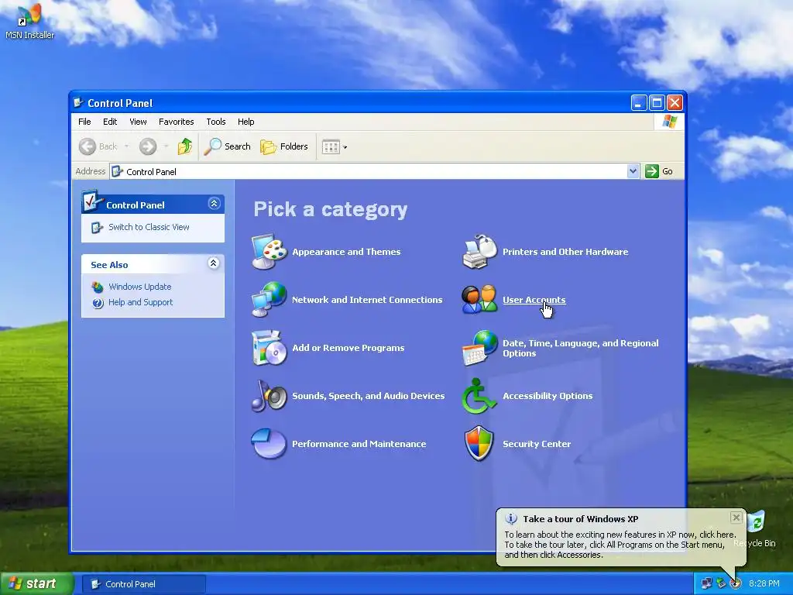Open the Forward history dropdown arrow
793x595 pixels.
166,146
